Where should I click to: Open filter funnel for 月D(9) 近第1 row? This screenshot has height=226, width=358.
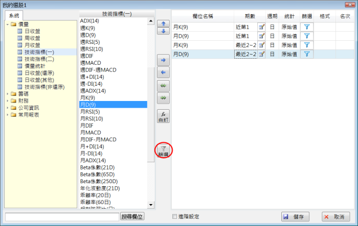coord(307,36)
